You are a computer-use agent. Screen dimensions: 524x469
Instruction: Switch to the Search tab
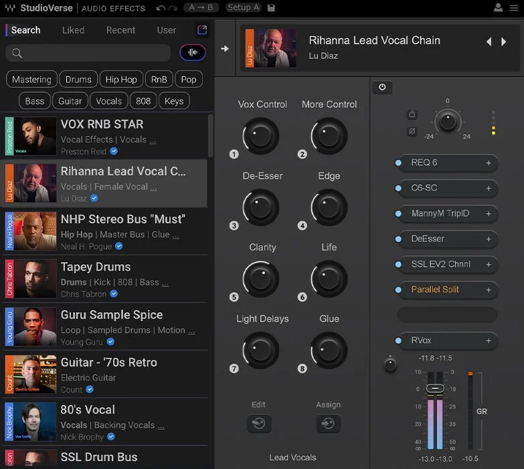click(x=25, y=30)
